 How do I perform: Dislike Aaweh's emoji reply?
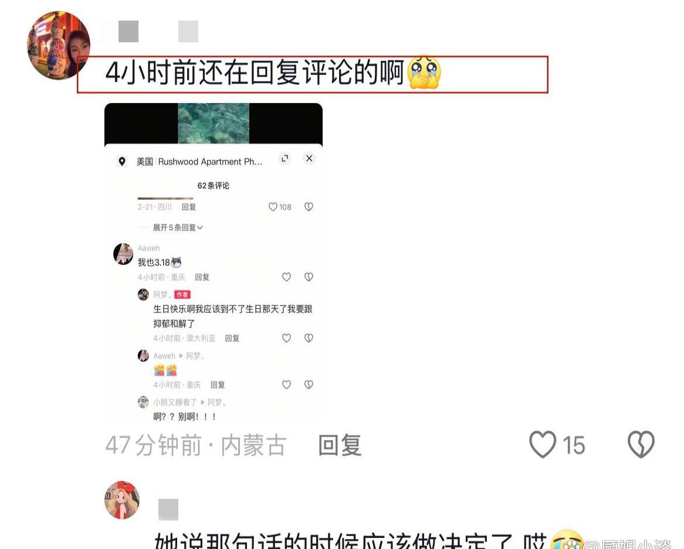(x=309, y=384)
